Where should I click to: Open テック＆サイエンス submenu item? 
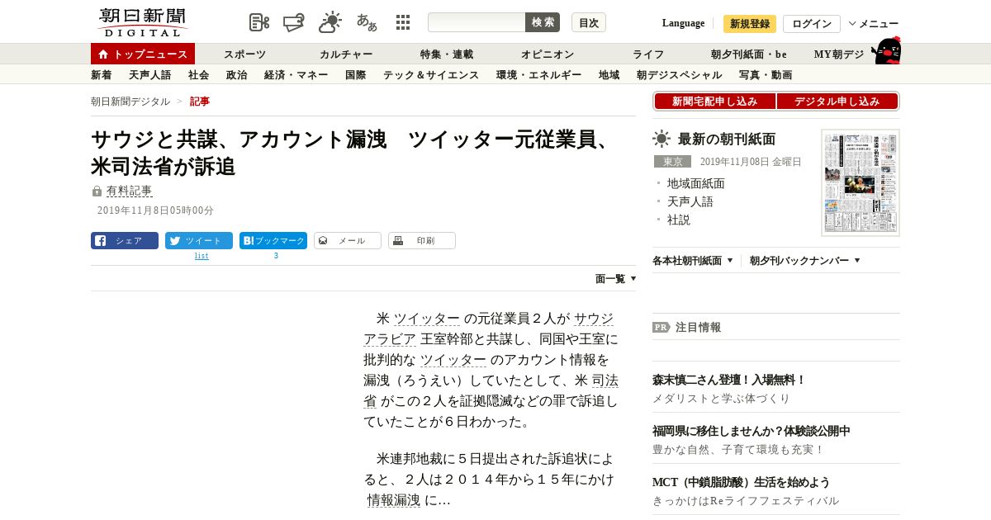[431, 75]
